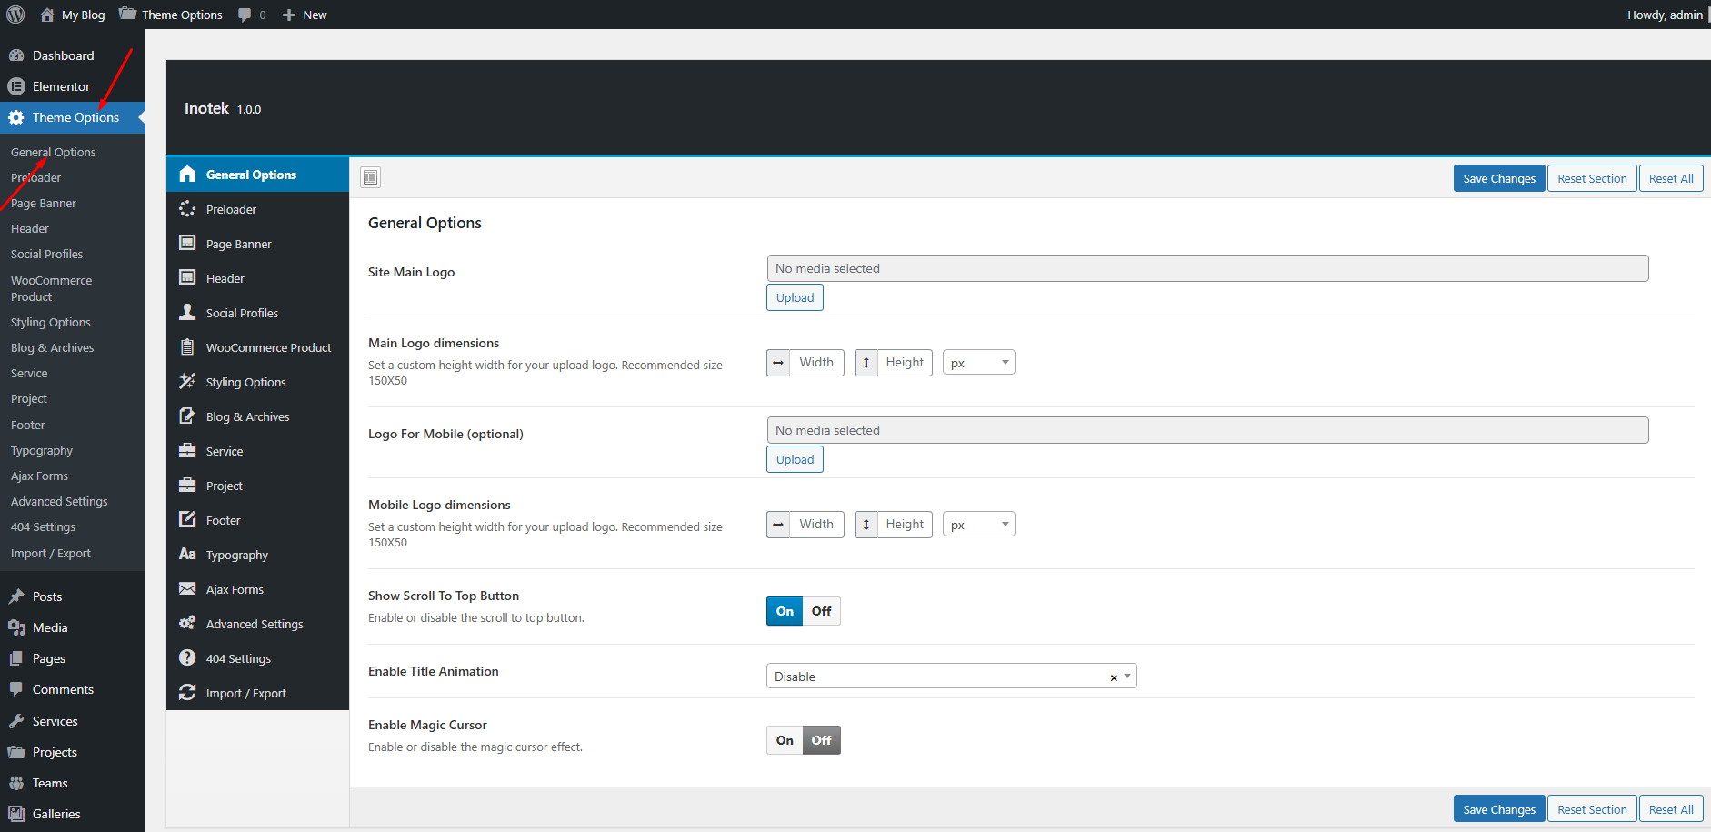Turn Show Scroll To Top Button Off

[x=822, y=611]
